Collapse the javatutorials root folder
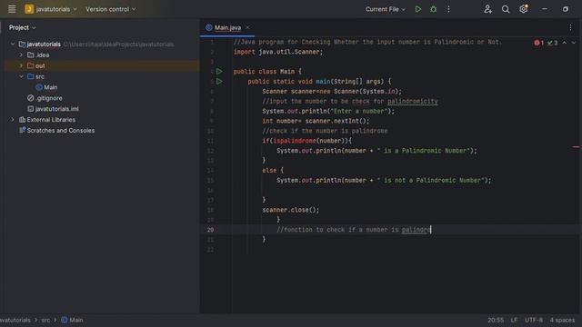This screenshot has height=327, width=582. click(13, 45)
